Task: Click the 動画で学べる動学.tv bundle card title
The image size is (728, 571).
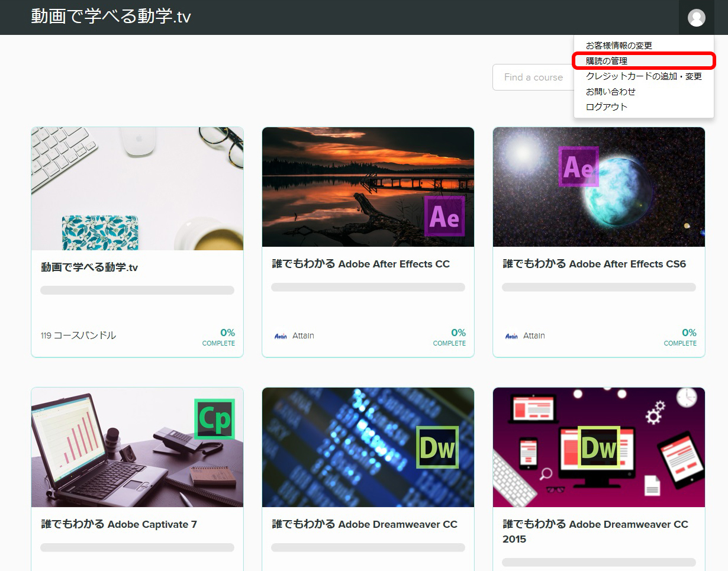Action: tap(89, 267)
